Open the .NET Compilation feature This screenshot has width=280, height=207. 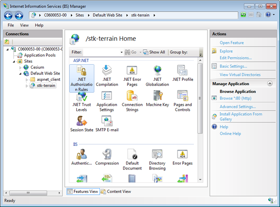107,76
